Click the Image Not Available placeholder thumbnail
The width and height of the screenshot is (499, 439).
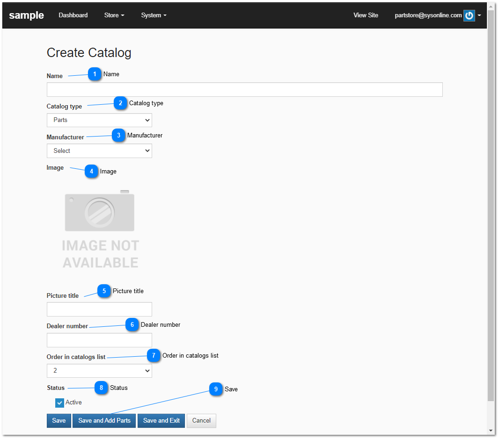[x=100, y=230]
